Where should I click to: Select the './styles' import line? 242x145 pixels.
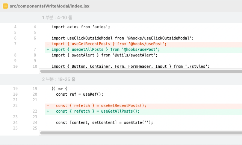(130, 66)
